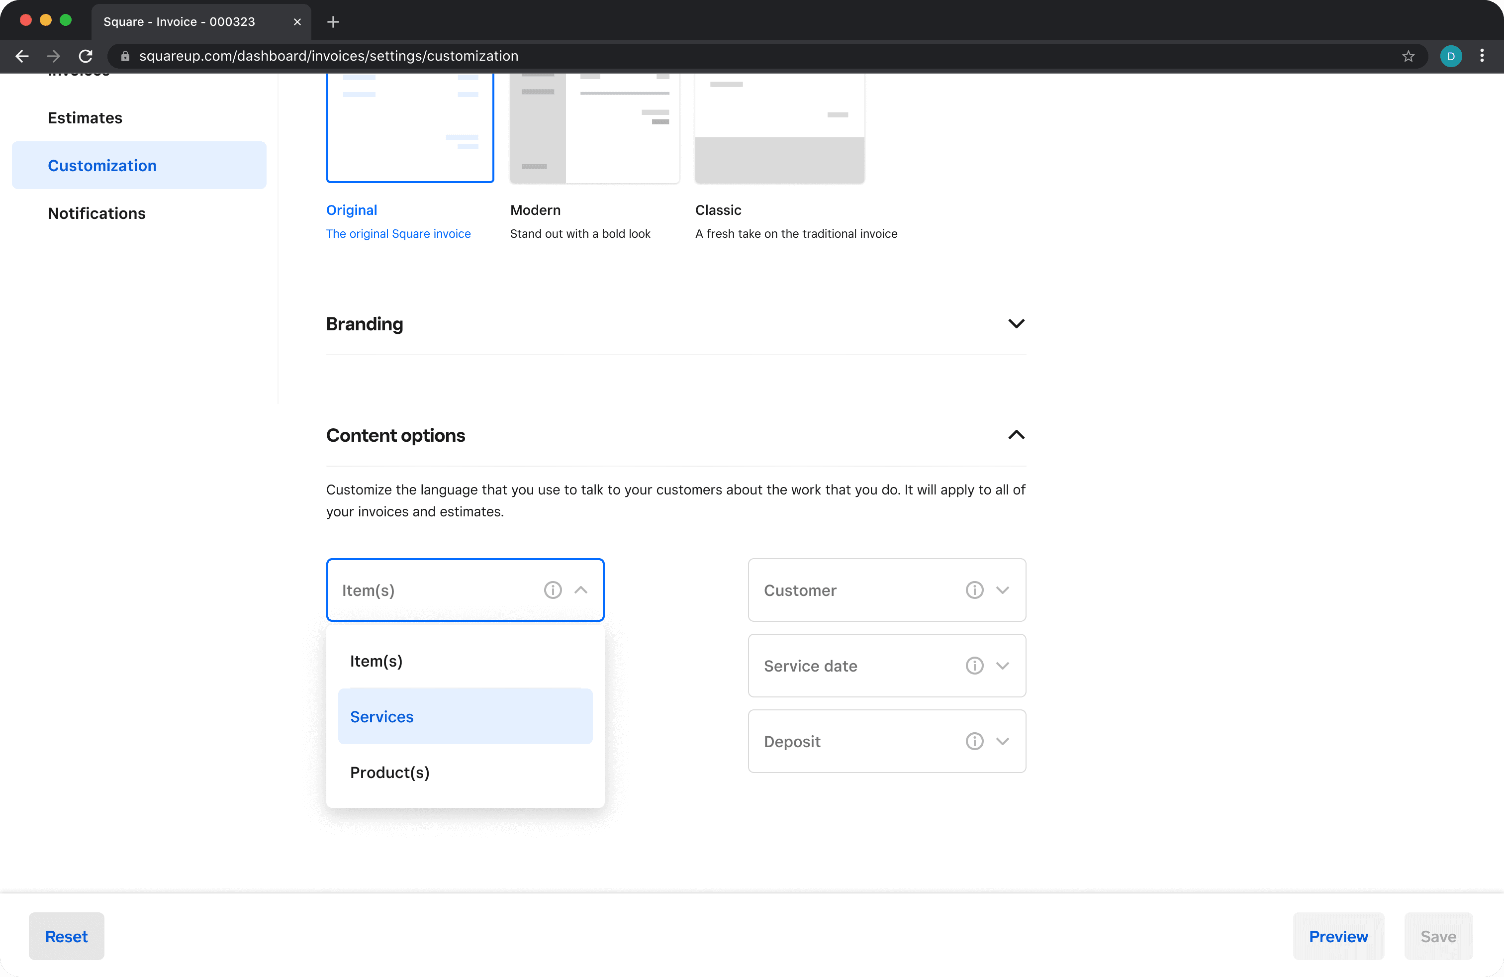Open the Notifications sidebar item
The image size is (1504, 977).
[96, 213]
